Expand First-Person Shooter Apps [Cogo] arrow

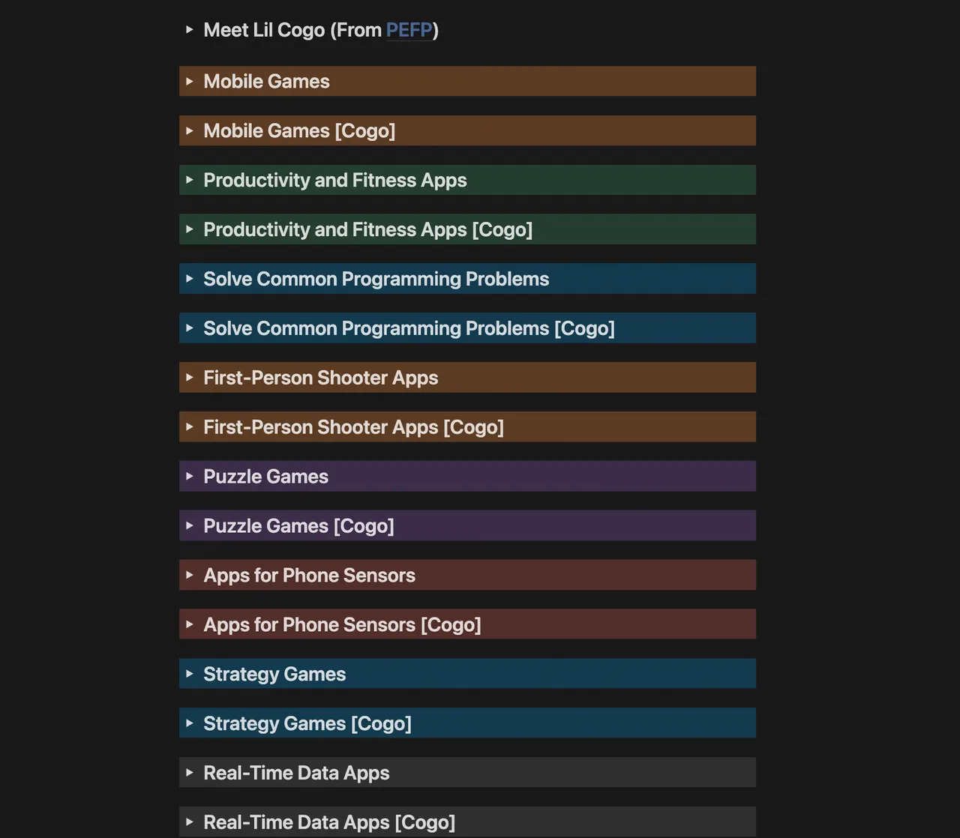[x=190, y=427]
